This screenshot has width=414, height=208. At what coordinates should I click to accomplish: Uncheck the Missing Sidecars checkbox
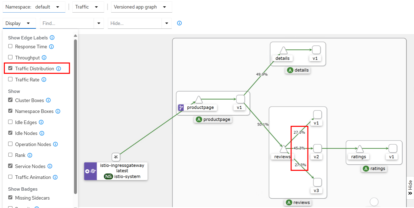click(10, 198)
